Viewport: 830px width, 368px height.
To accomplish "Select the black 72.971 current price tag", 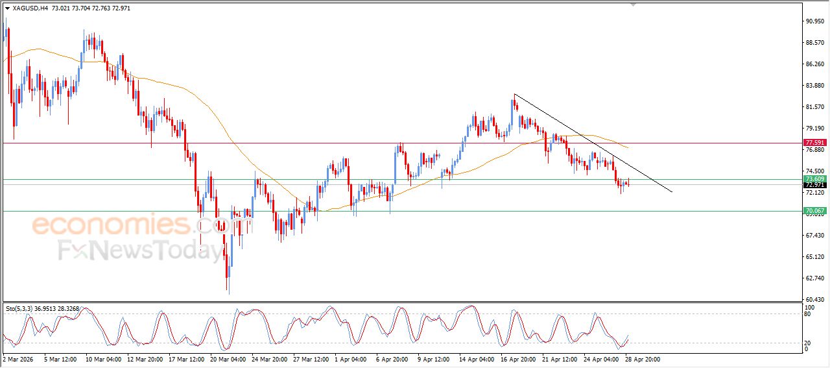I will (x=814, y=186).
